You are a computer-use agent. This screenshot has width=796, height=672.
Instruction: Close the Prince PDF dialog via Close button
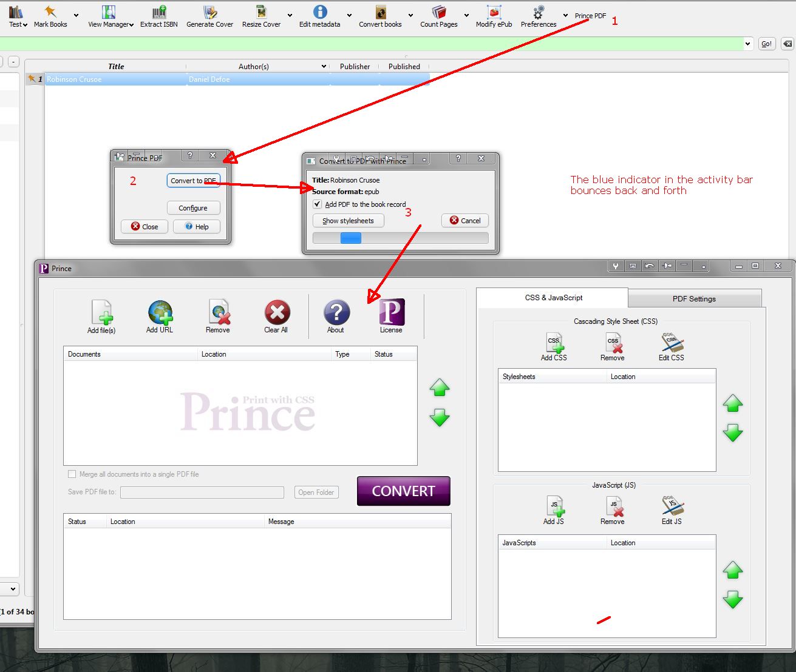145,227
